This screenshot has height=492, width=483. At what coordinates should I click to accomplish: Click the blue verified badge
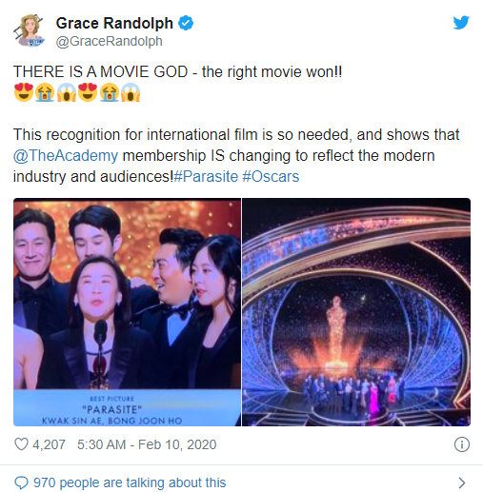[x=186, y=23]
